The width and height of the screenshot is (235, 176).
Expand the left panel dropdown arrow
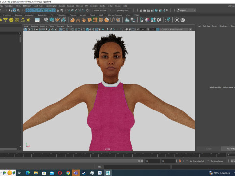tap(20, 33)
